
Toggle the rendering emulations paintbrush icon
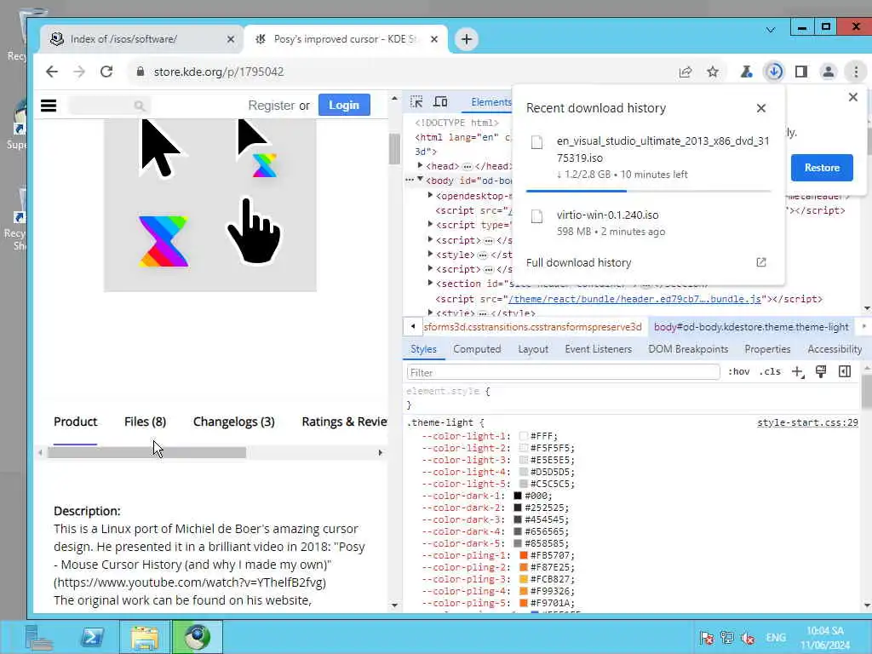821,371
